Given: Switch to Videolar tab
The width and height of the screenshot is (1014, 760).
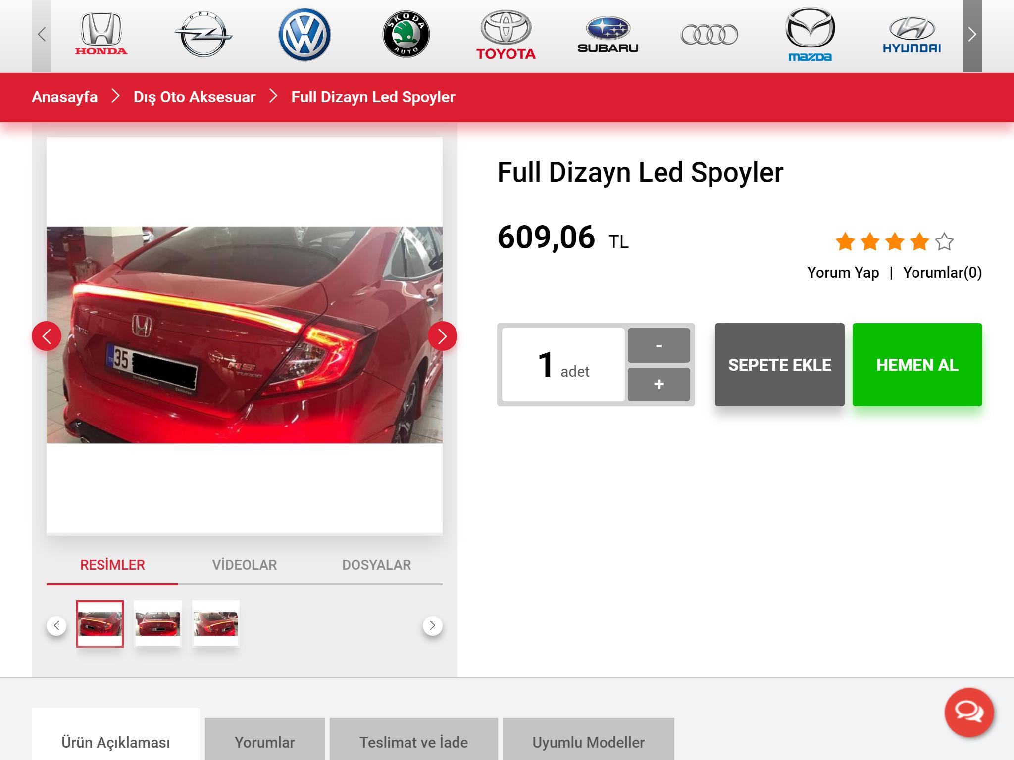Looking at the screenshot, I should (x=245, y=565).
